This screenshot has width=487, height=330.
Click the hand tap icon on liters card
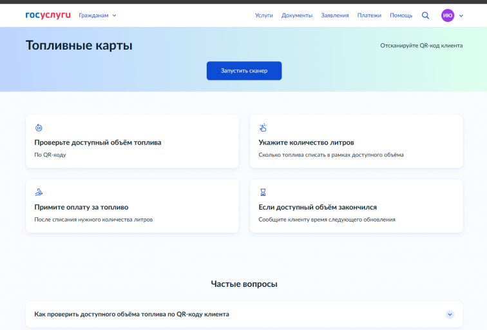263,128
